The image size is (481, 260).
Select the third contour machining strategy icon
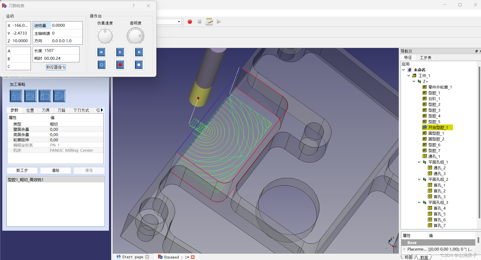[45, 96]
